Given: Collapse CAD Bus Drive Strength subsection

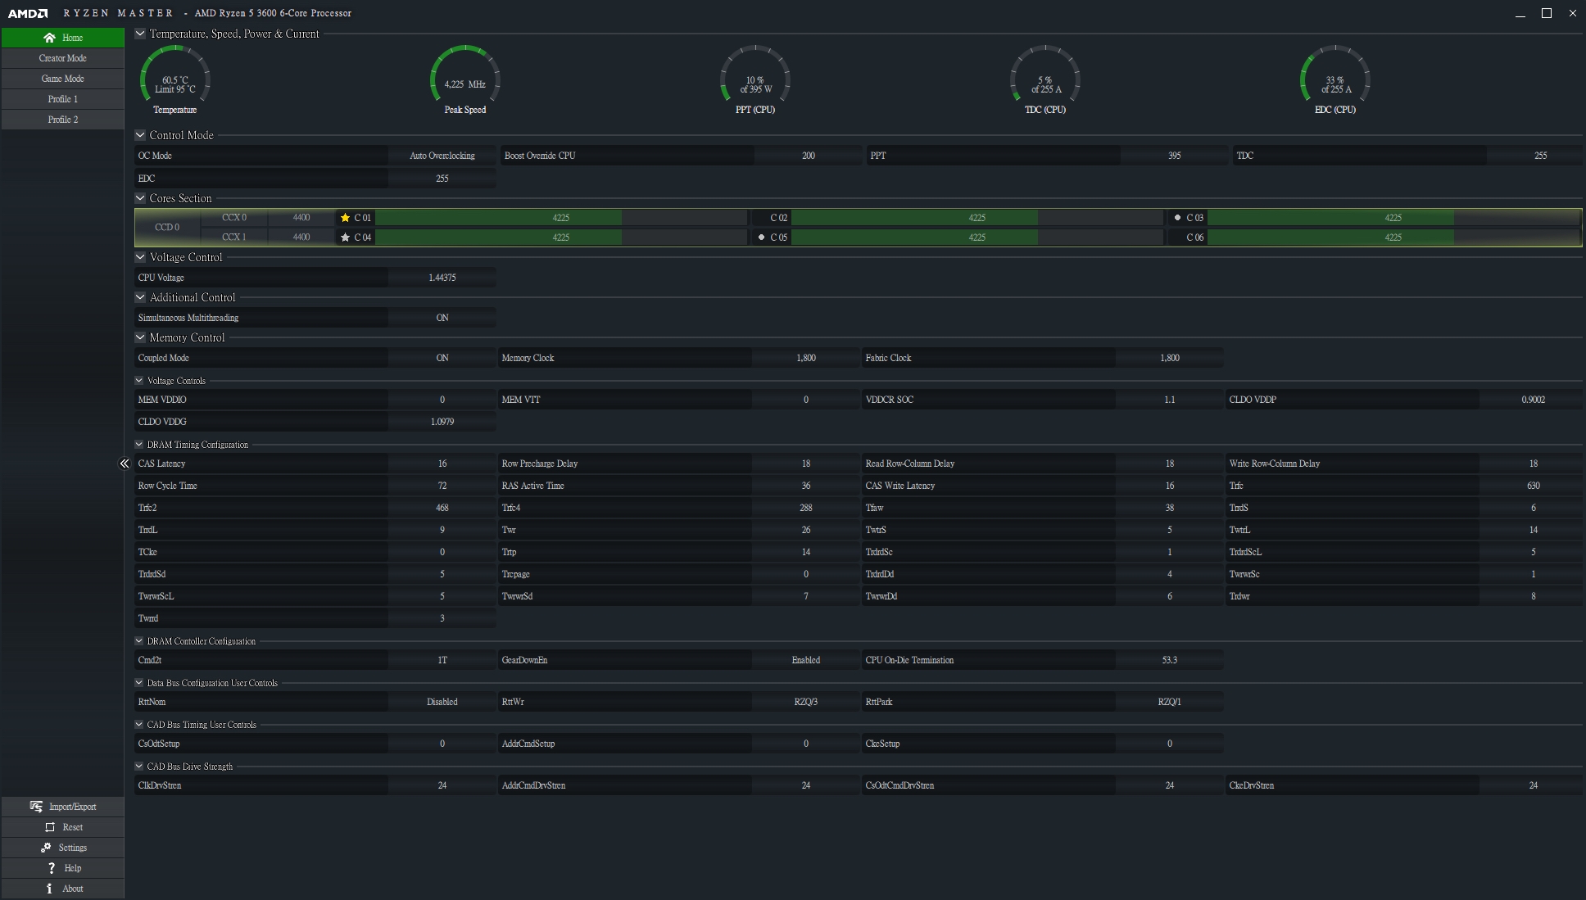Looking at the screenshot, I should (139, 767).
